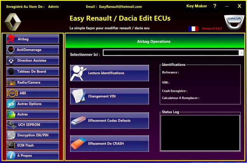Click the Dacia shield logo
The height and width of the screenshot is (163, 247).
pos(234,22)
